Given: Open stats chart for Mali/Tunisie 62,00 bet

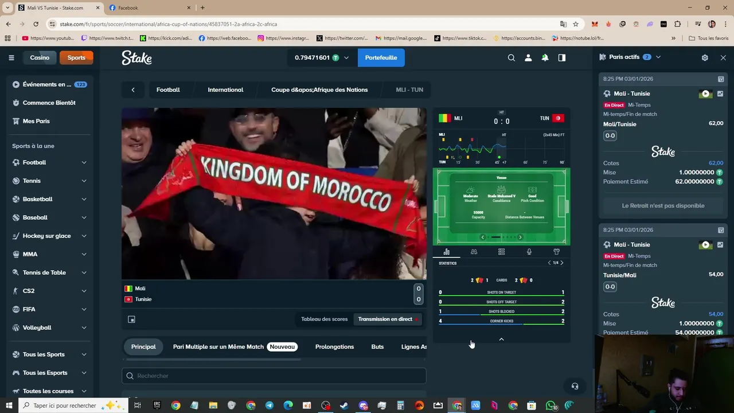Looking at the screenshot, I should click(x=720, y=93).
